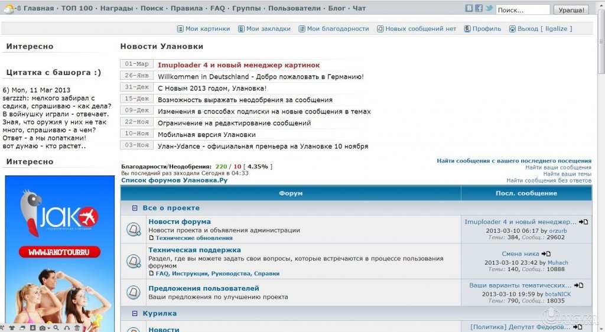Image resolution: width=605 pixels, height=332 pixels.
Task: Click the avatar icon beside Профиль
Action: point(467,29)
